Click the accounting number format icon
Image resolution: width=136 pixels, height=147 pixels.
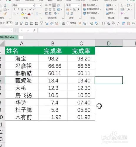coord(68,10)
